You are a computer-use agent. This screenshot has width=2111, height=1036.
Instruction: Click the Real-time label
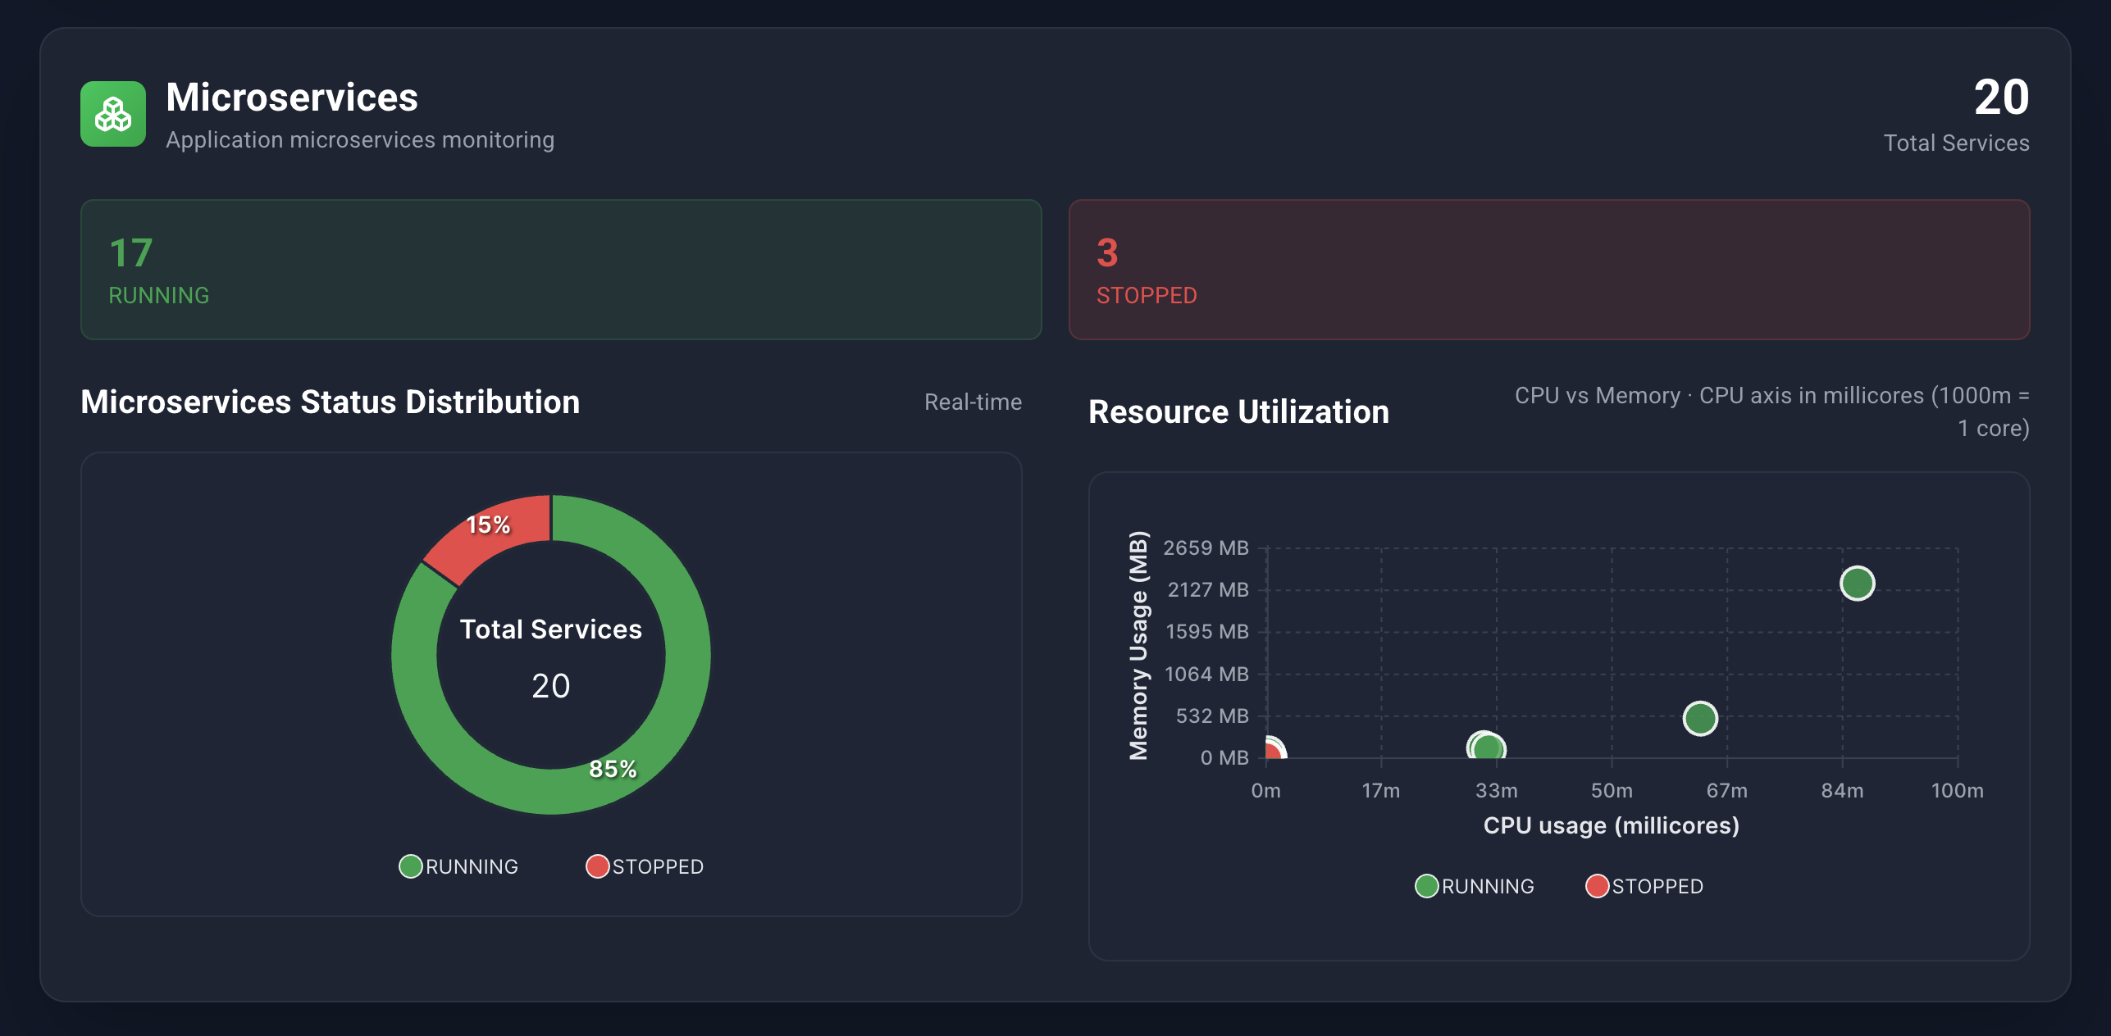[973, 402]
